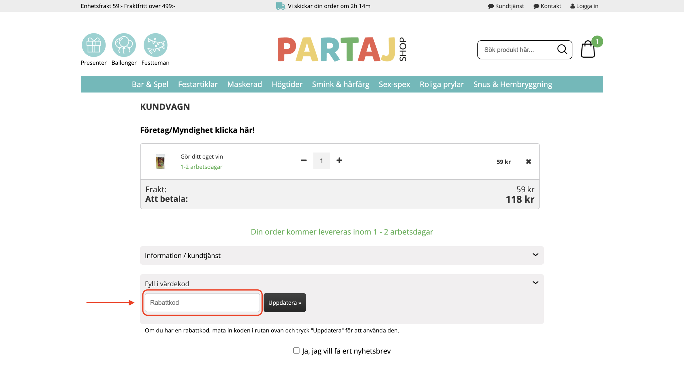Click the PARTAJ SHOP logo

tap(342, 49)
